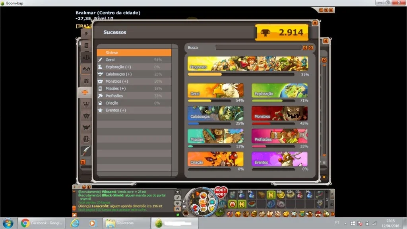Click the background window's vertical scrollbar
Viewport: 407px width, 229px height.
tap(324, 111)
